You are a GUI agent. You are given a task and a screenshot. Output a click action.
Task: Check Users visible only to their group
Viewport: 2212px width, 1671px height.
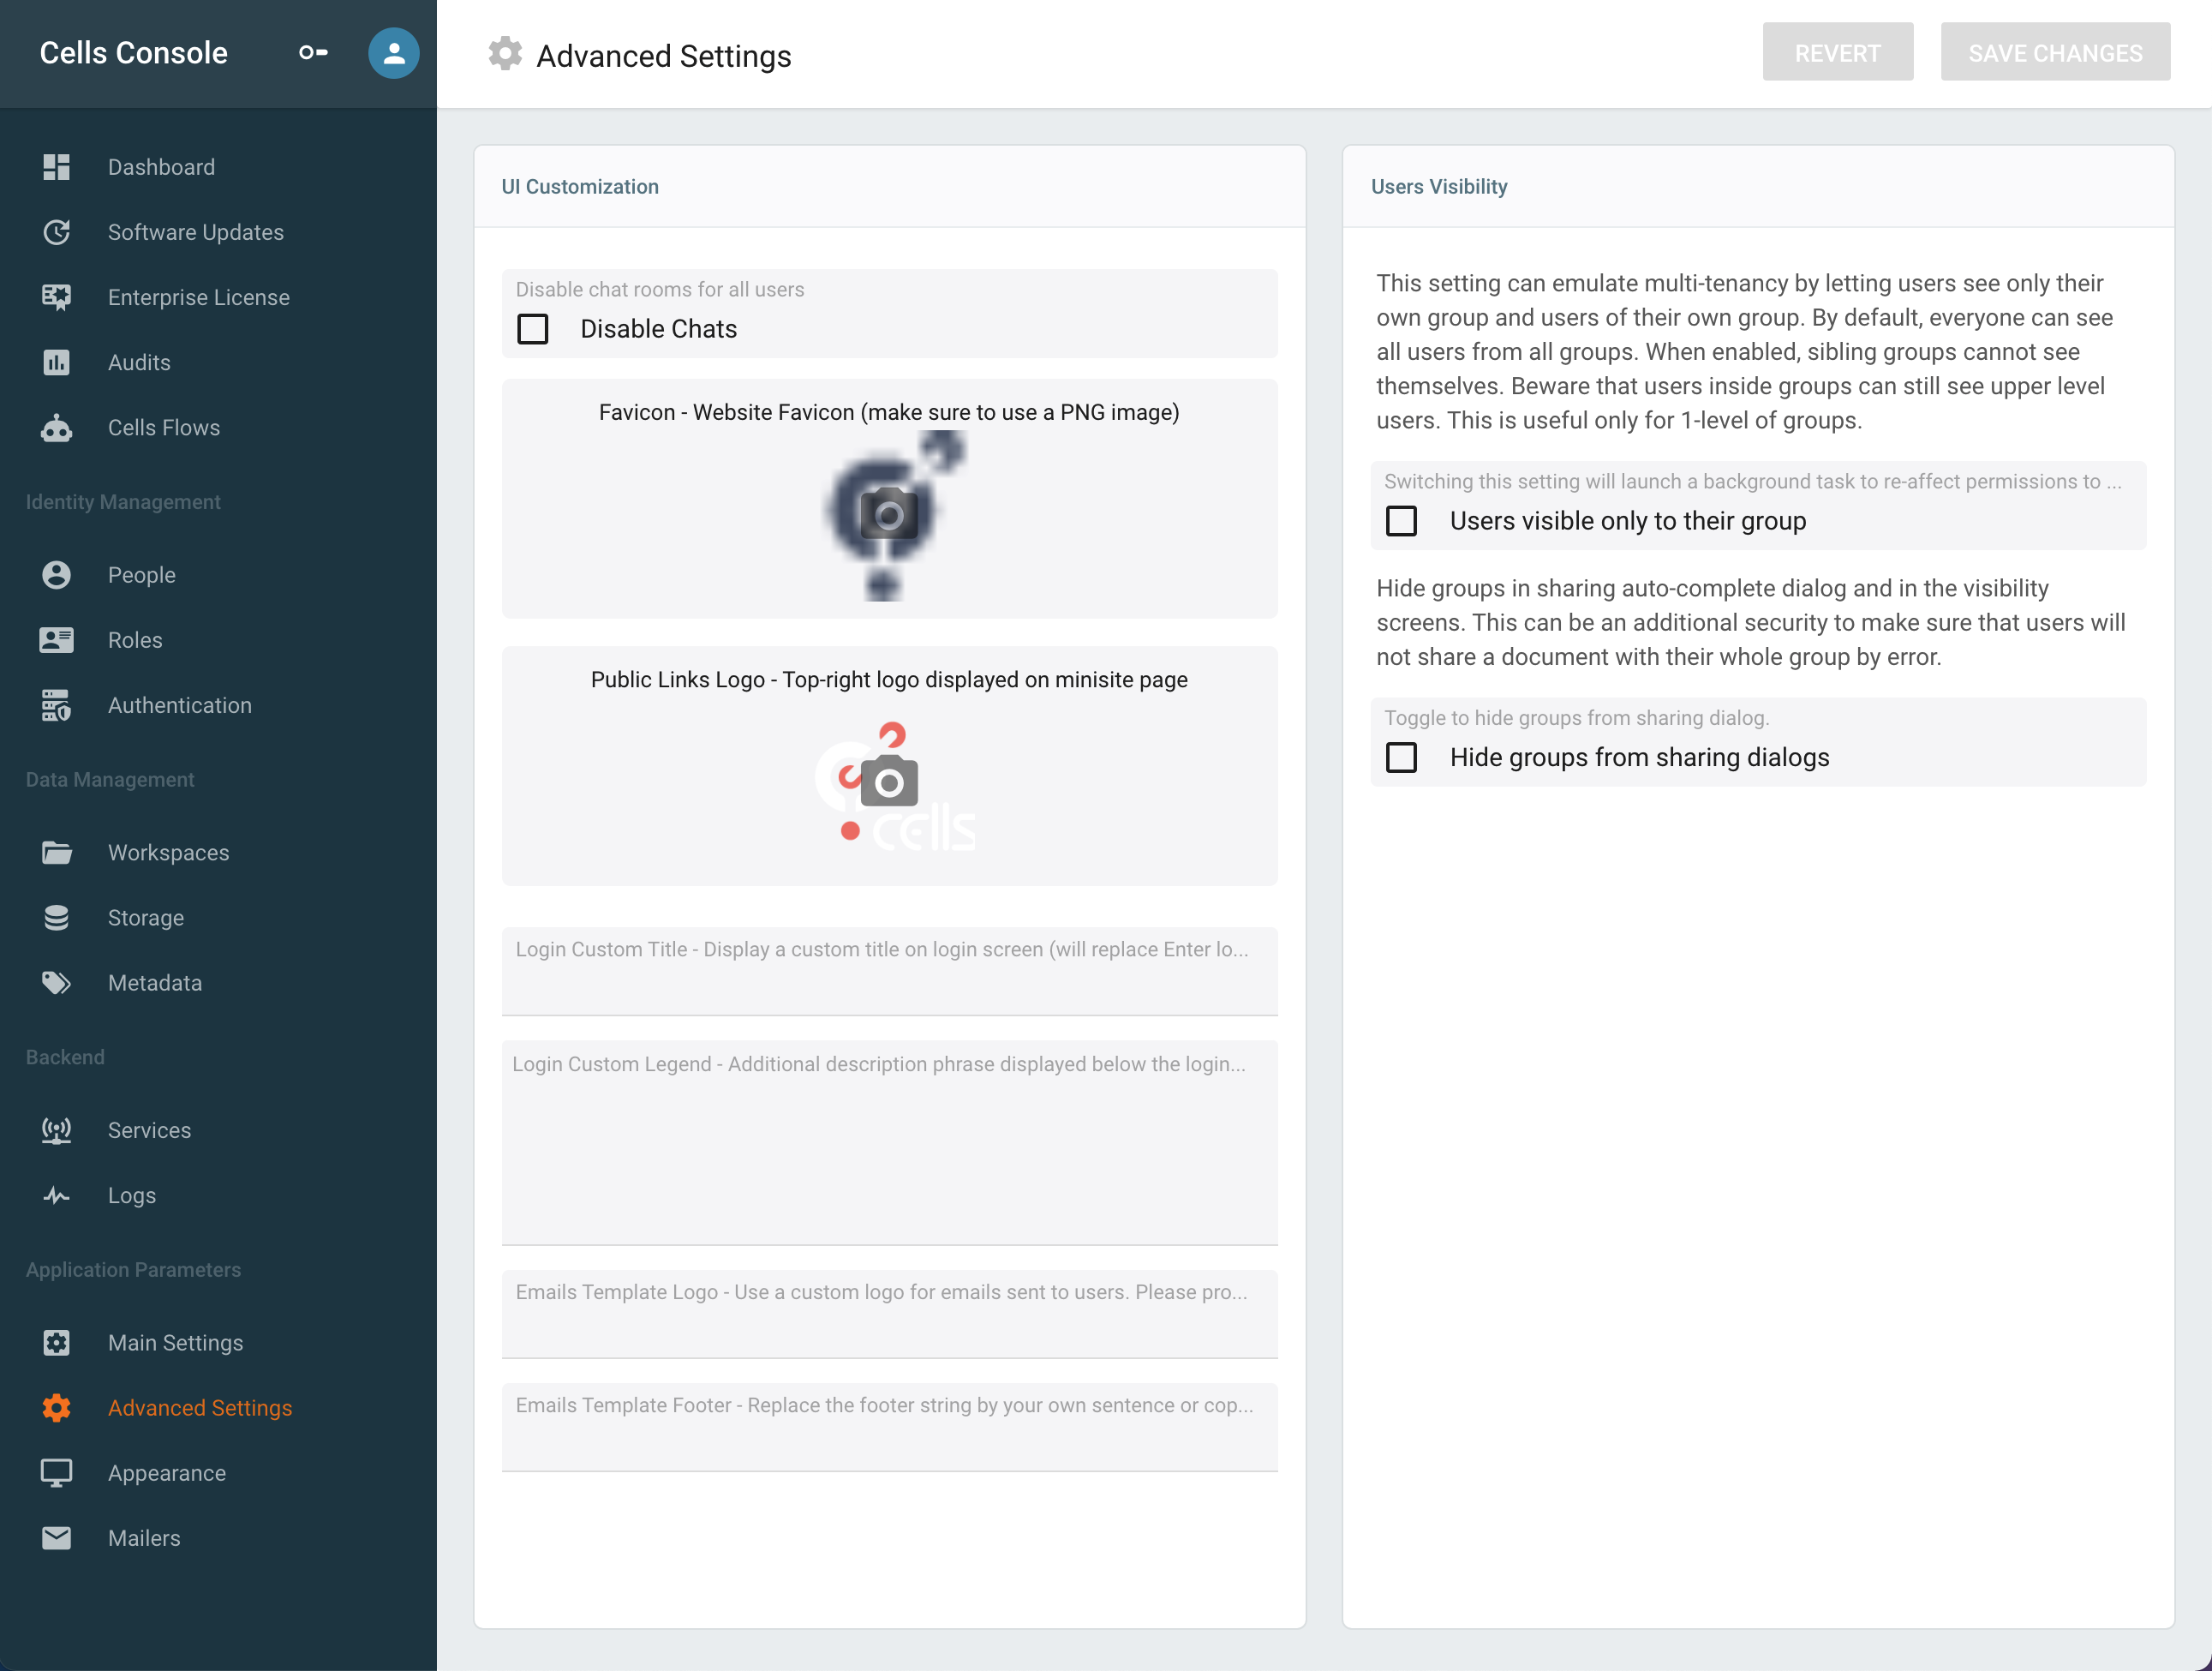coord(1401,521)
